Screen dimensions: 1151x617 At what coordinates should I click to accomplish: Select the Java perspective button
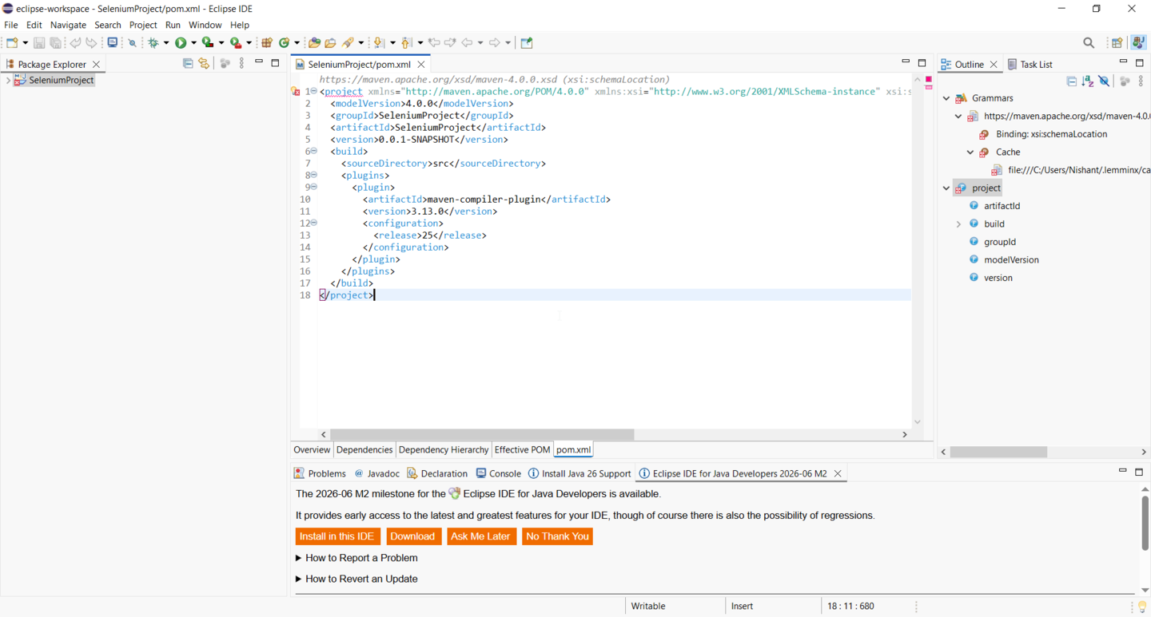[x=1138, y=43]
